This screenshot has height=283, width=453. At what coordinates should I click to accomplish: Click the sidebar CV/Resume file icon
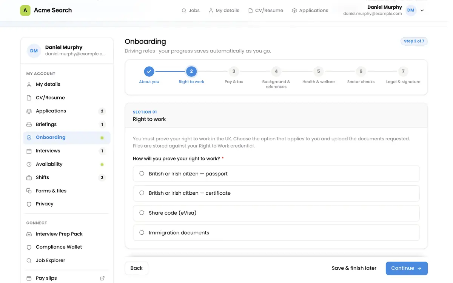(x=29, y=98)
